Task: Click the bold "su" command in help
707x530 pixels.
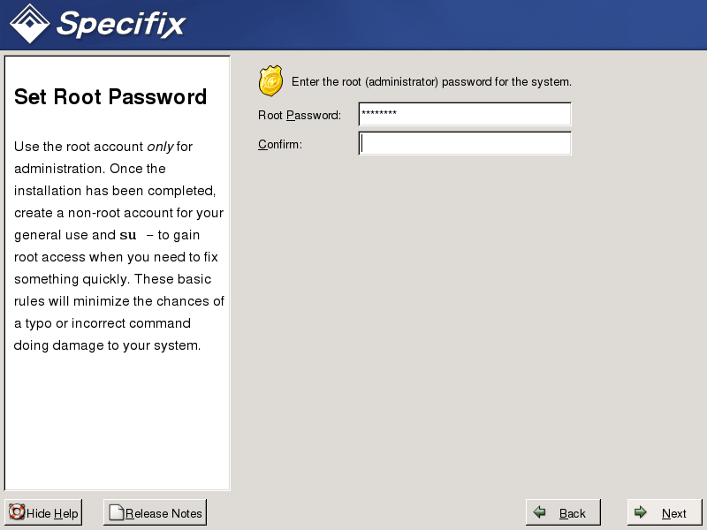Action: coord(128,235)
